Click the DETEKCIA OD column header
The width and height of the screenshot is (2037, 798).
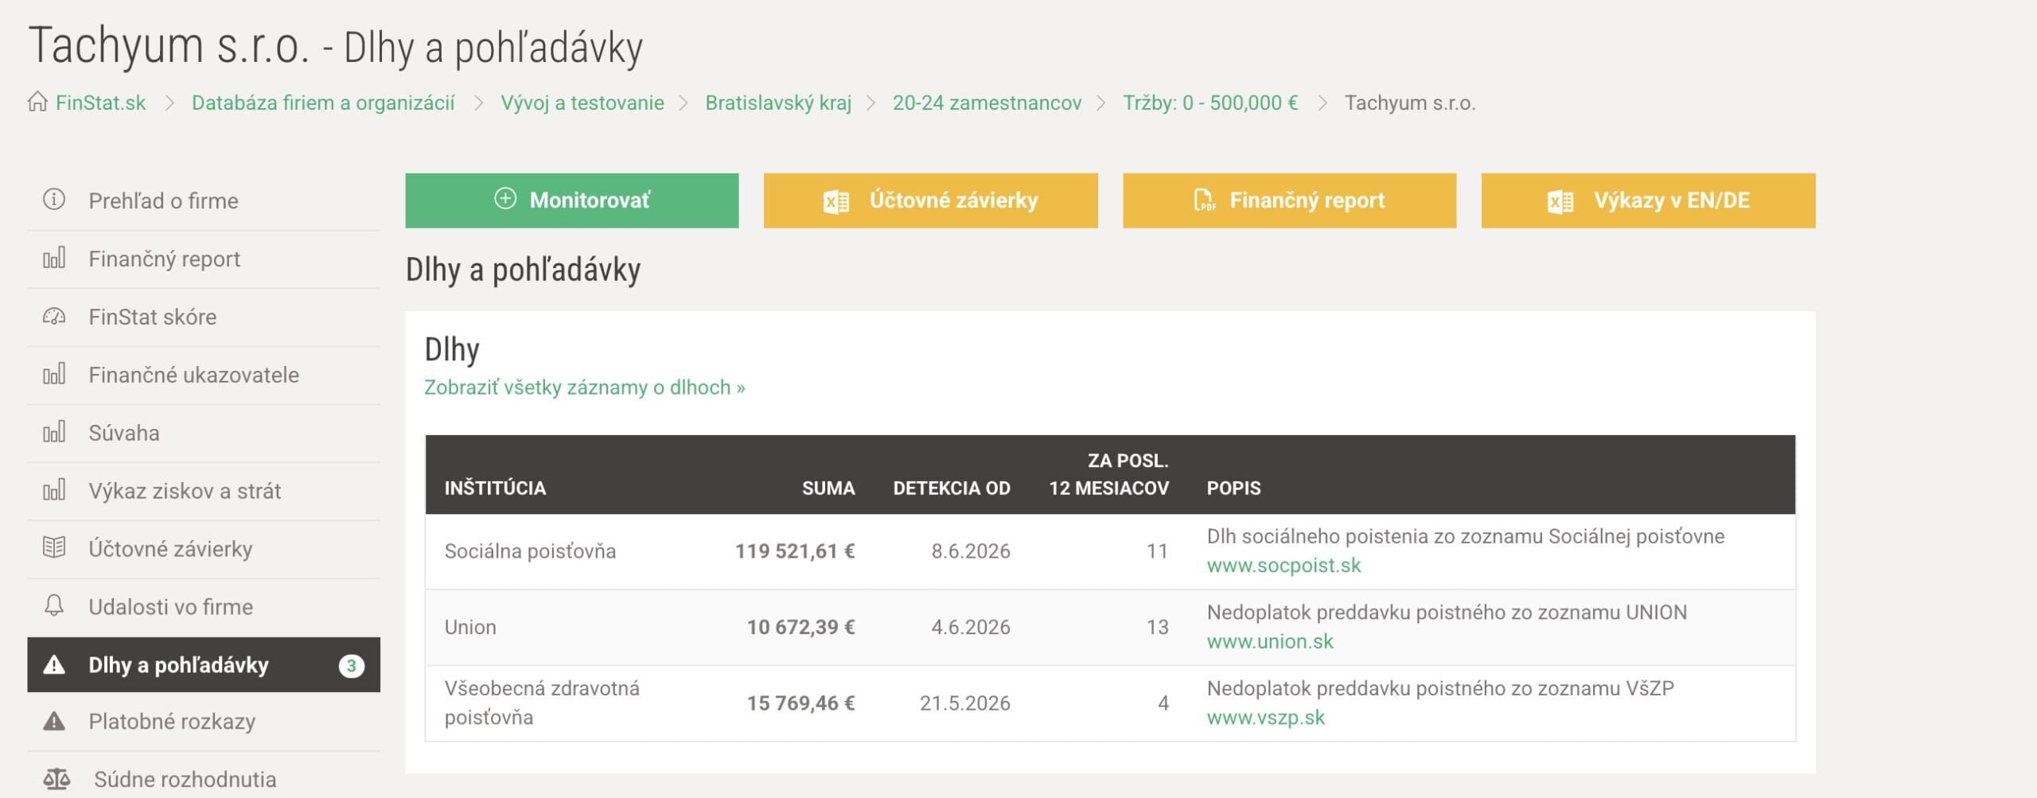click(952, 488)
